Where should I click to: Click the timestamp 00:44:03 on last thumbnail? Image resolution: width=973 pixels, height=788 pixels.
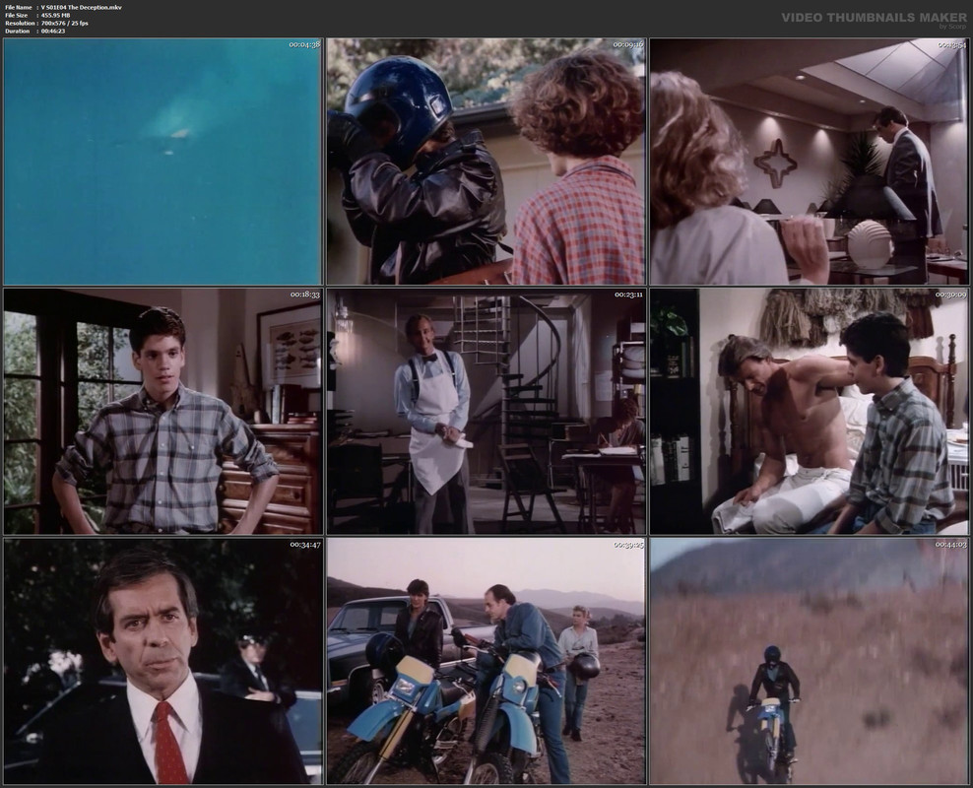click(x=951, y=545)
